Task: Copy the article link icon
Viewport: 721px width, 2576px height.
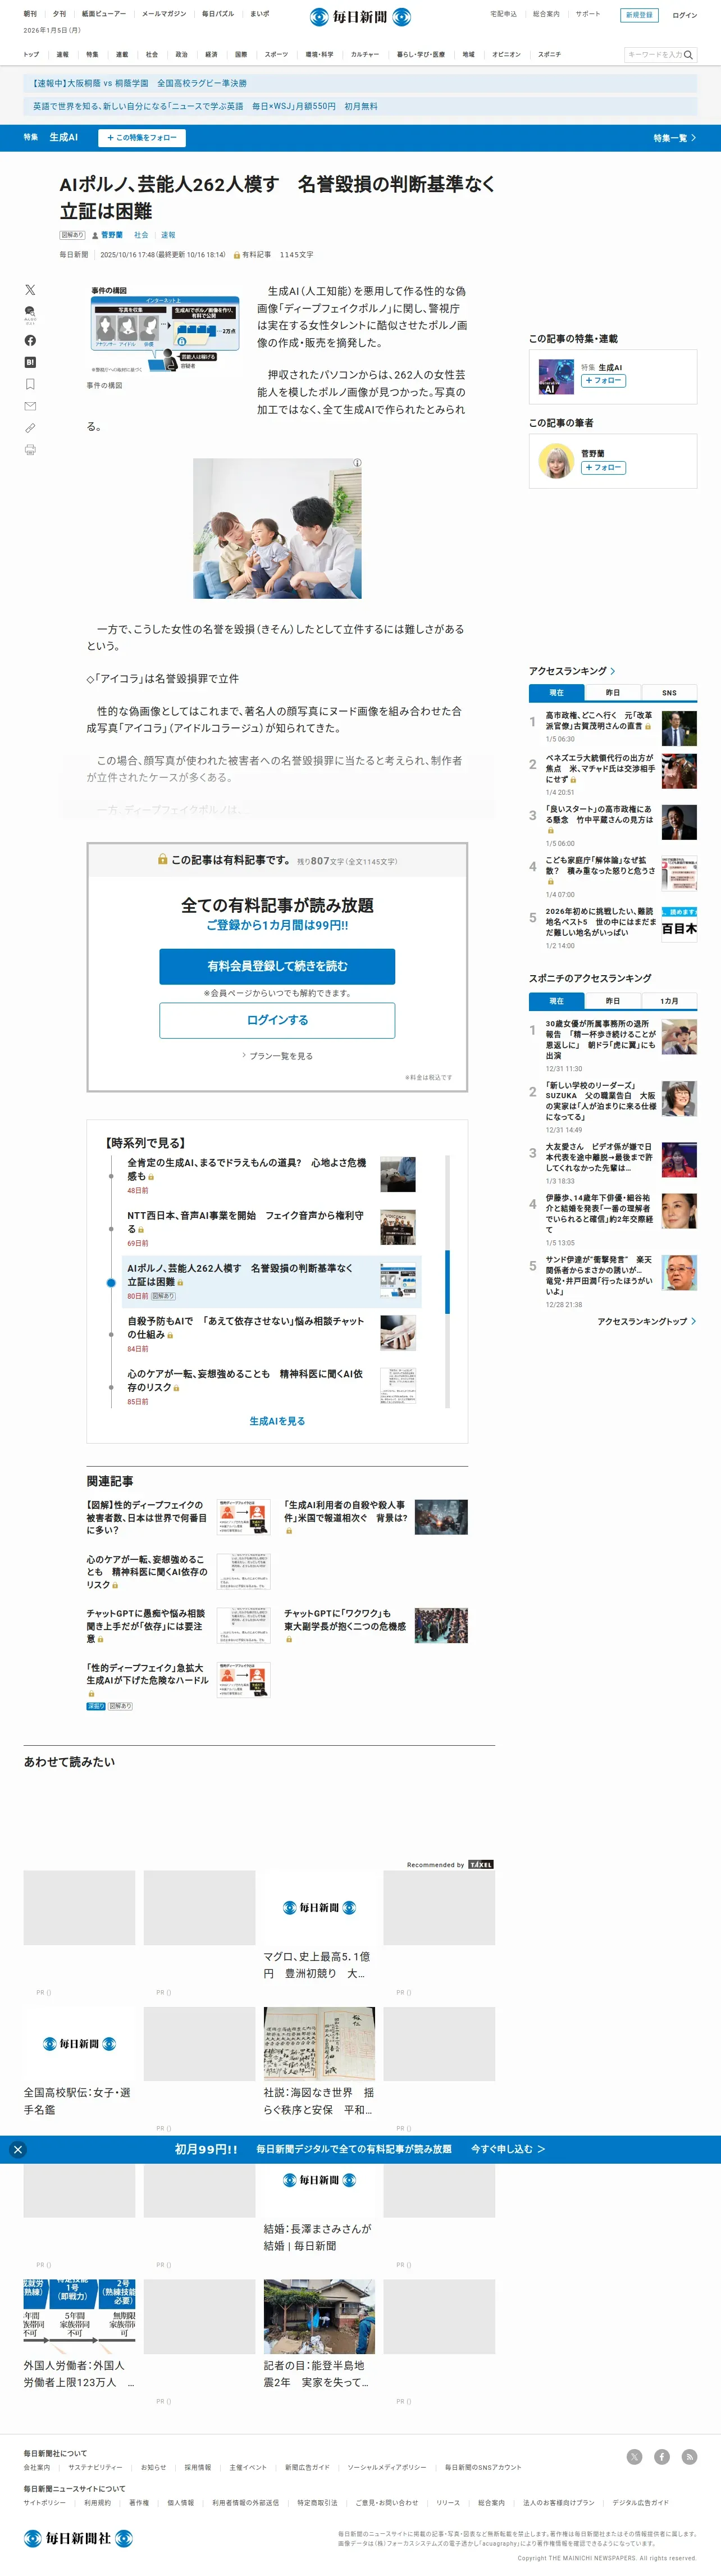Action: point(30,428)
